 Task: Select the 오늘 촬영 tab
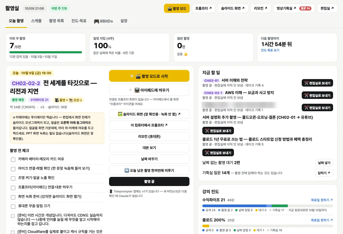(16, 21)
